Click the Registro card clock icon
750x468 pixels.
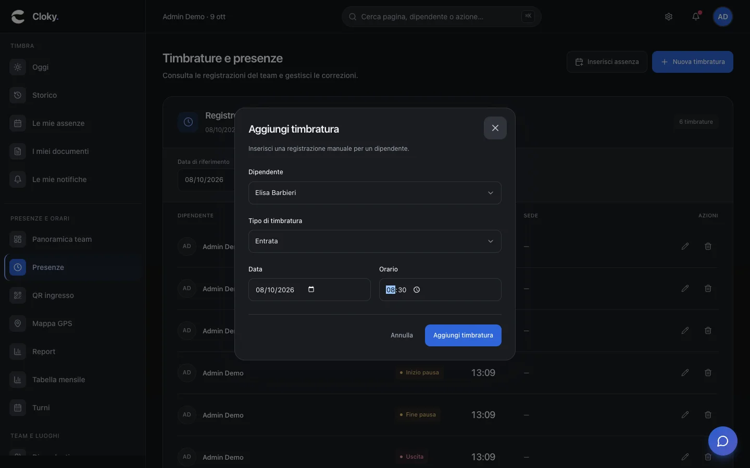[x=188, y=122]
